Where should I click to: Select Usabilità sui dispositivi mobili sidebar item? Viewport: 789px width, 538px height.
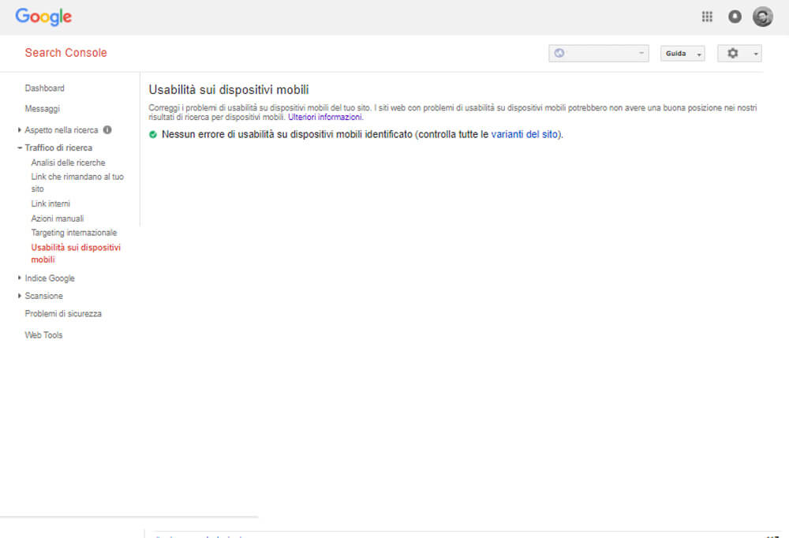[x=76, y=254]
